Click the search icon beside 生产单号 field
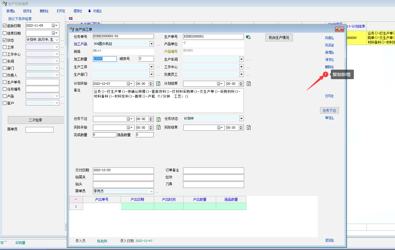395x250 pixels. click(x=248, y=37)
